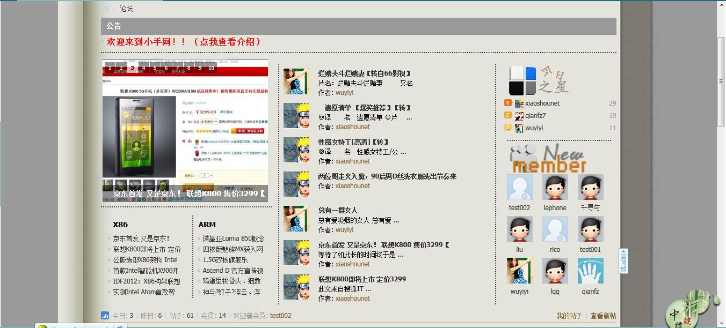Open X86 list item 实测Intel Atom首款智
Image resolution: width=726 pixels, height=328 pixels.
144,292
